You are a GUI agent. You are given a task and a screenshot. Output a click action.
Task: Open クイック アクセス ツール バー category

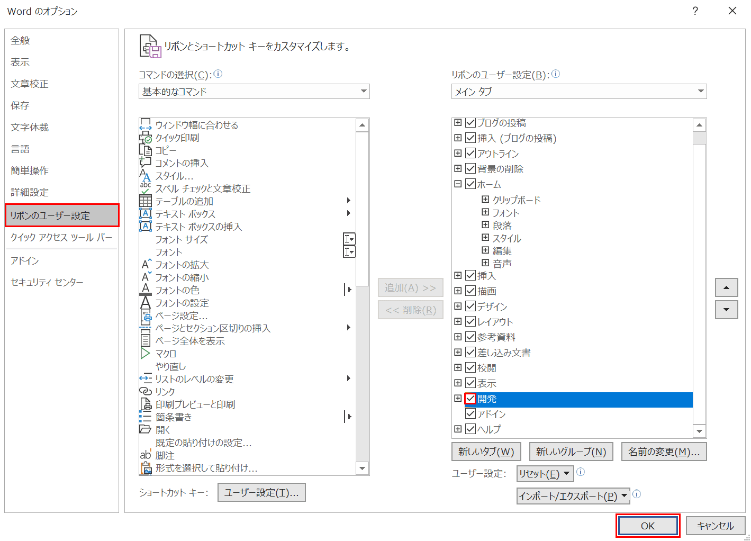click(x=61, y=238)
